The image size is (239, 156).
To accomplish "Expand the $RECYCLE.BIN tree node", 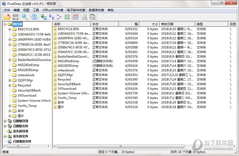I will tap(10, 29).
